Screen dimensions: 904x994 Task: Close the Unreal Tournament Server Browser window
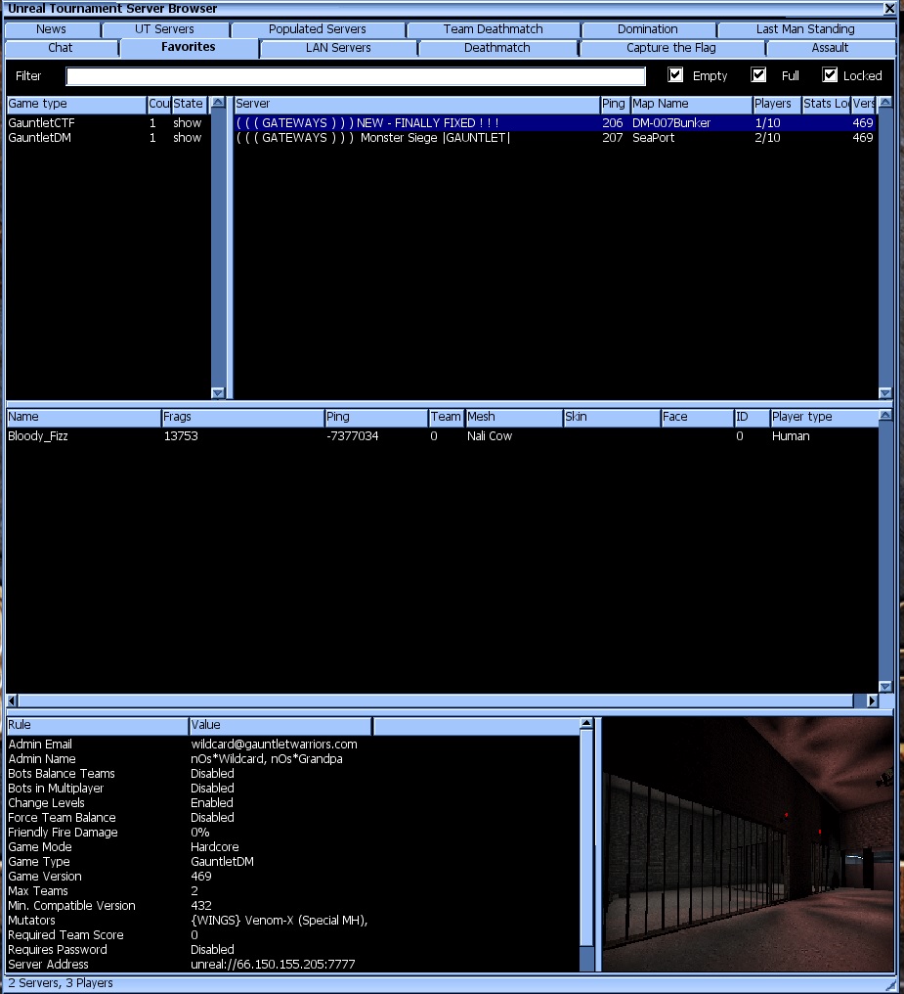888,8
